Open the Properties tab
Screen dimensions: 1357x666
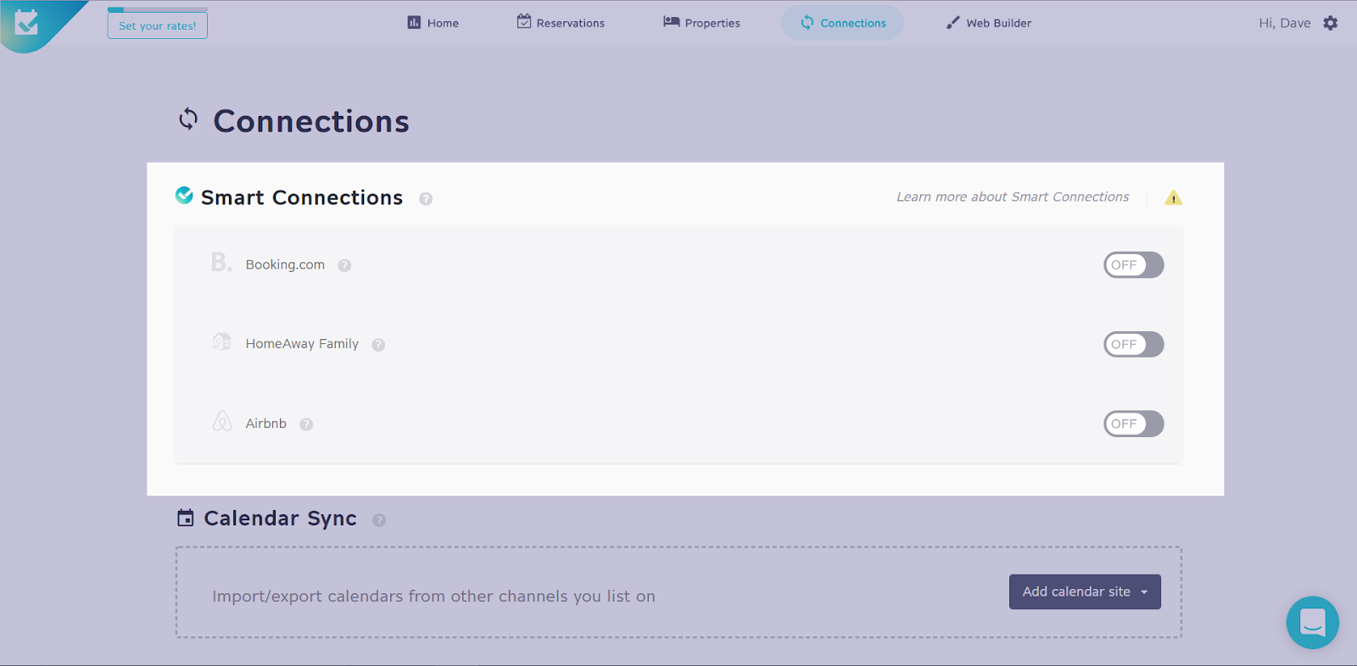[701, 23]
